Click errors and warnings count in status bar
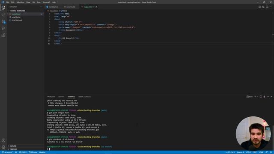The height and width of the screenshot is (154, 274). pos(23,152)
